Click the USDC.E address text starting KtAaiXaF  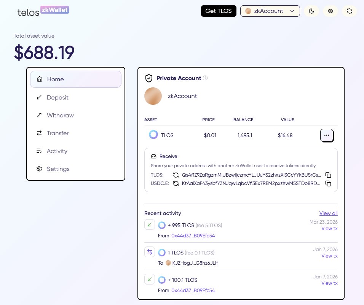coord(251,183)
